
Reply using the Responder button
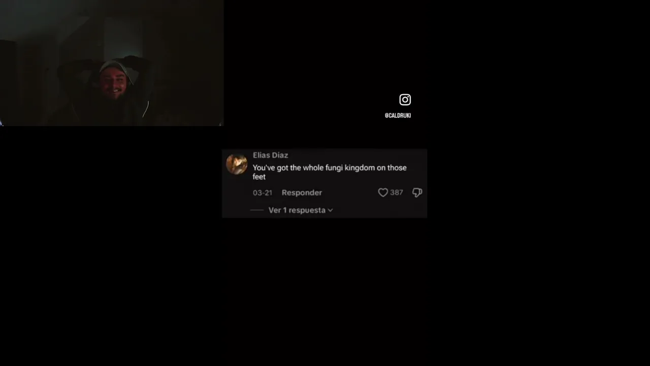302,193
